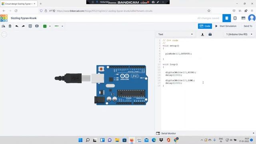Open the wire color dropdown arrow
Screen dimensions: 256x144
50,26
